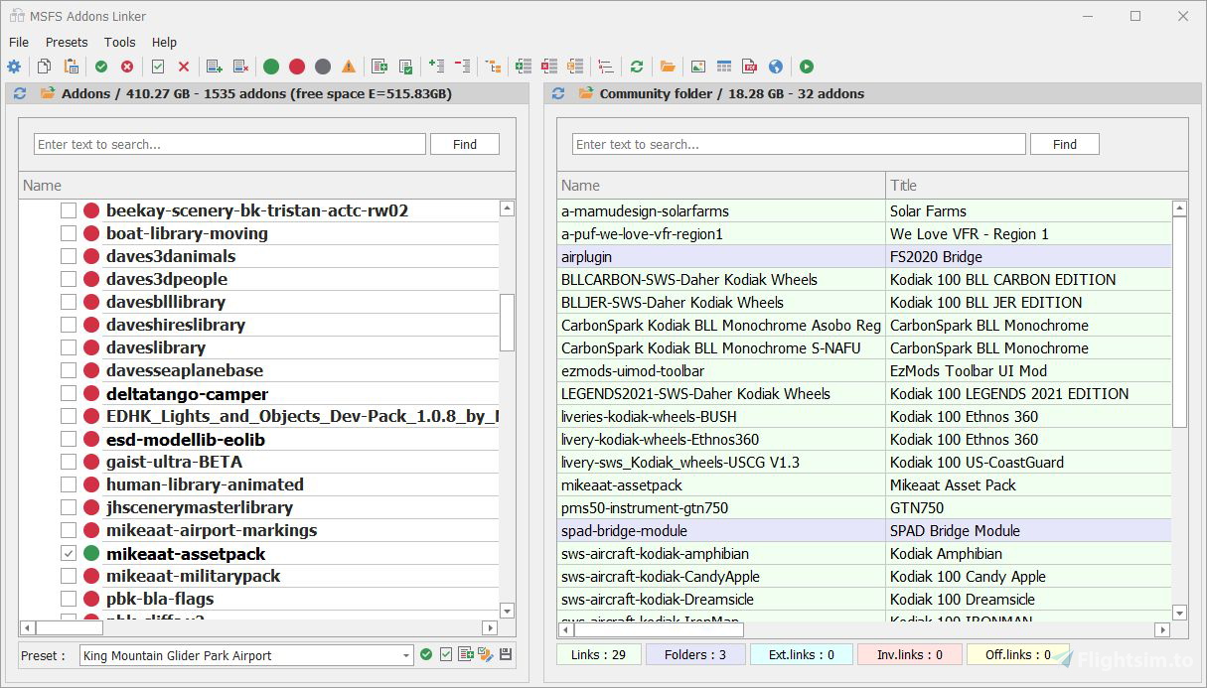
Task: Click the Ext.links : 0 filter button
Action: click(801, 654)
